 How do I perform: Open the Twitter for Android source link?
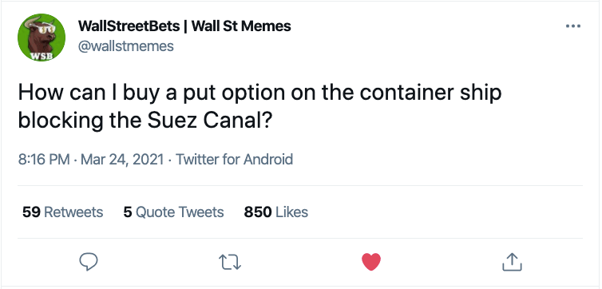pyautogui.click(x=234, y=159)
